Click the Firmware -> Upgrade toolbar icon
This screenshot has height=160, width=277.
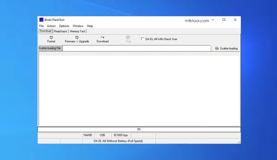[x=77, y=37]
